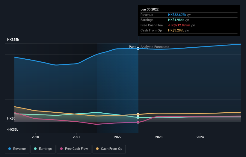Click the orange Cash From Op data point
The width and height of the screenshot is (246, 157).
point(138,114)
